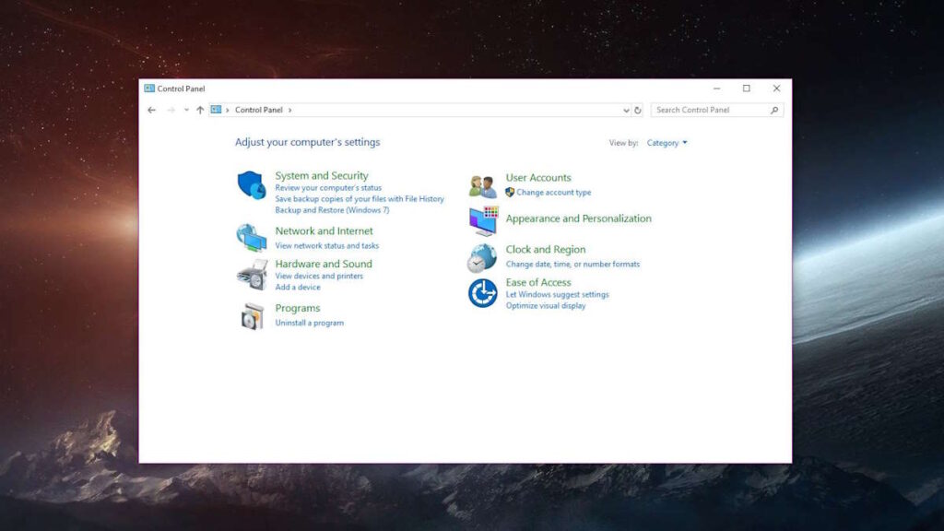Open the Ease of Access icon
The height and width of the screenshot is (531, 944).
tap(482, 293)
